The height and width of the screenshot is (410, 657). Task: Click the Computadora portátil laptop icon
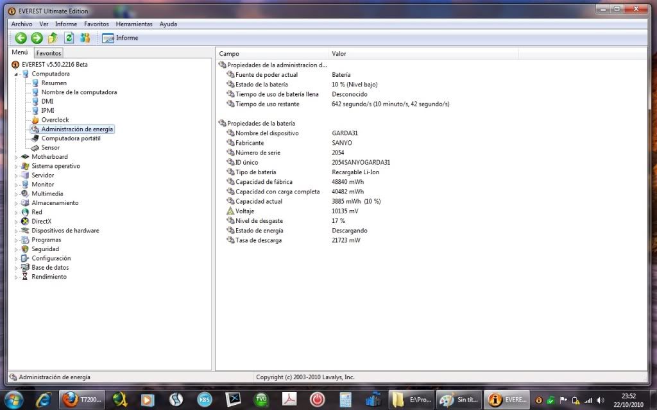tap(35, 138)
